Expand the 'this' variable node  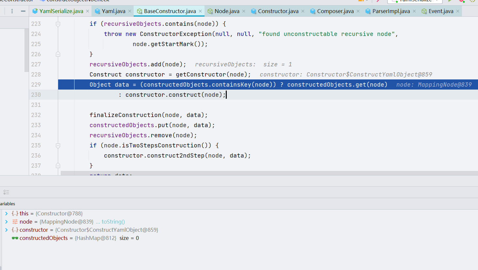coord(6,213)
